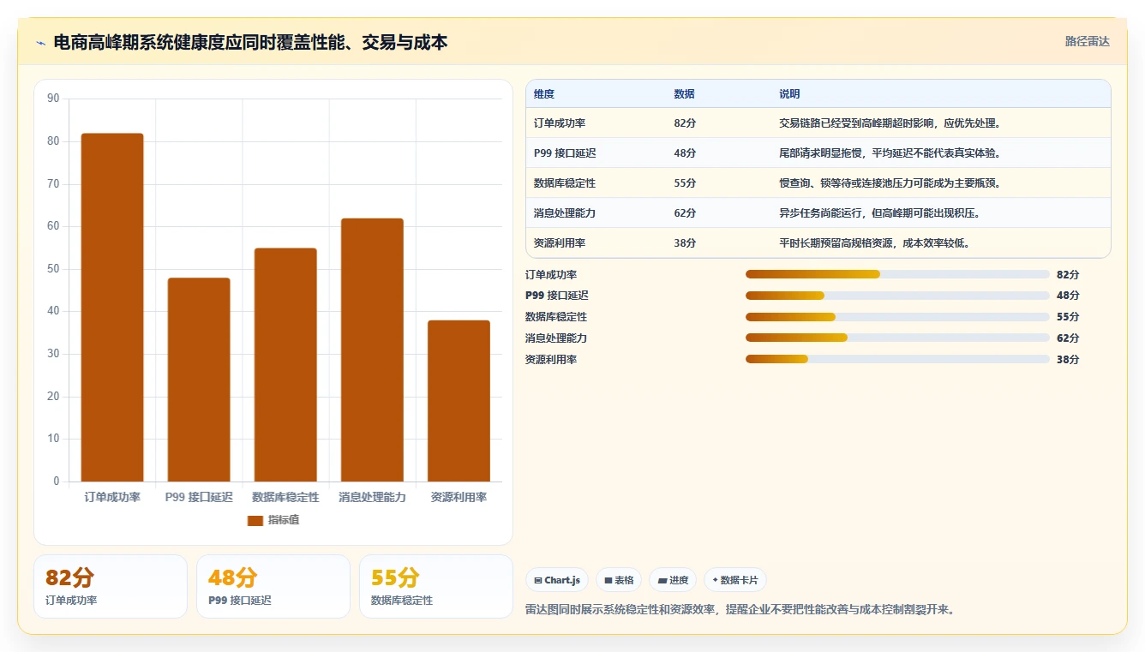Image resolution: width=1145 pixels, height=652 pixels.
Task: Click the footer note starting 雷达图同时展示
Action: tap(740, 610)
